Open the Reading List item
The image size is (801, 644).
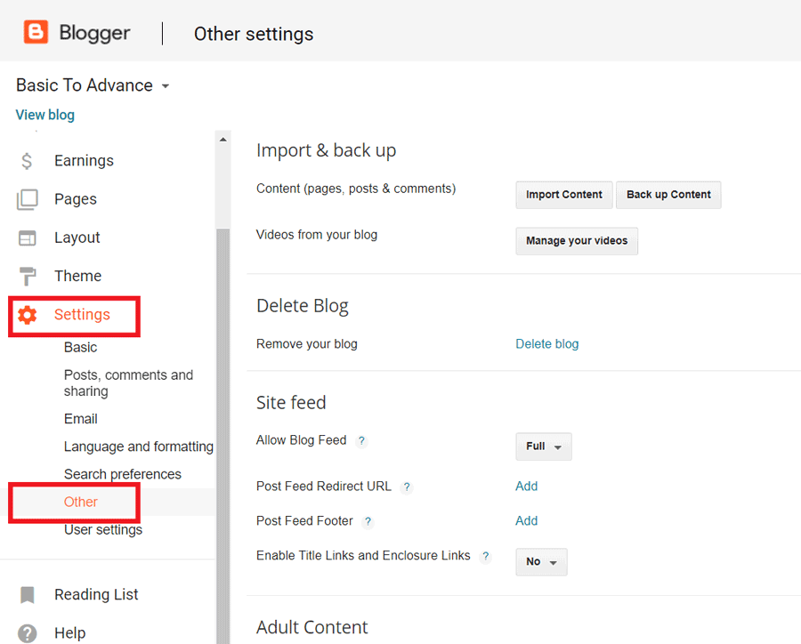96,595
